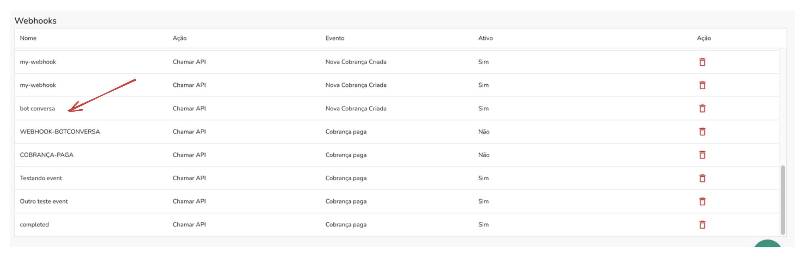
Task: Delete the Outro teste event webhook
Action: click(702, 201)
